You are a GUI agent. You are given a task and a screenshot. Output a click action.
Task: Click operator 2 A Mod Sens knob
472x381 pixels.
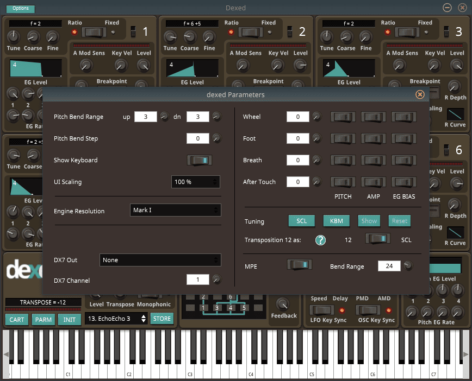coord(243,65)
